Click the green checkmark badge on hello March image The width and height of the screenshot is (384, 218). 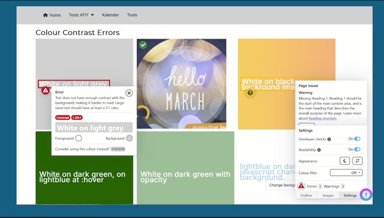pos(143,45)
